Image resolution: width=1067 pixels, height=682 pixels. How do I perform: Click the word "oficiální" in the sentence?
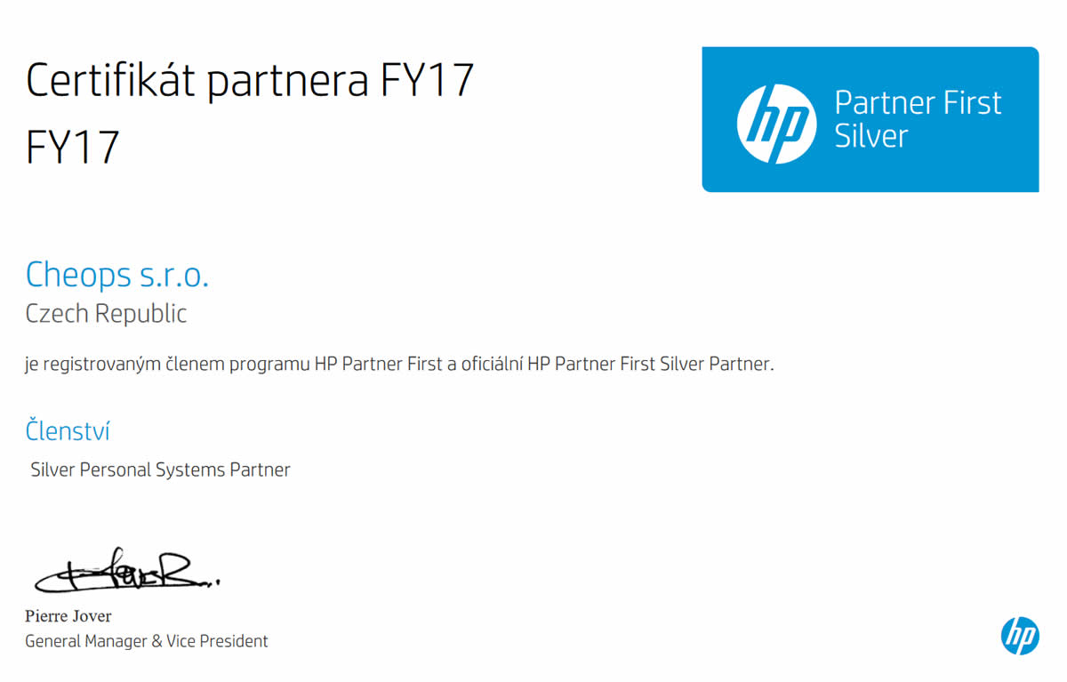pyautogui.click(x=488, y=365)
